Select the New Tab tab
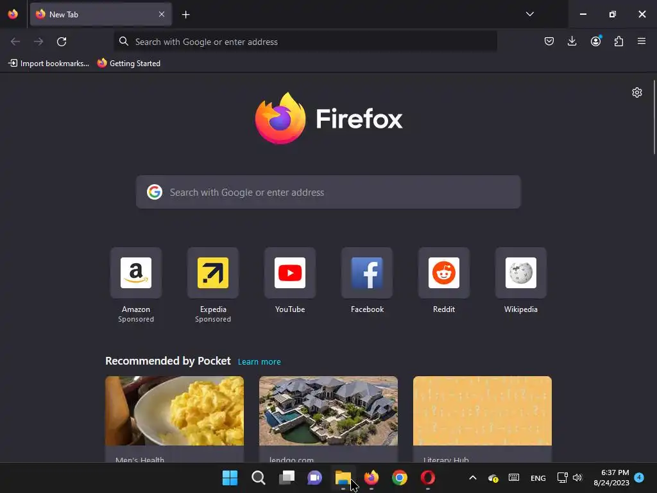The height and width of the screenshot is (493, 657). point(101,14)
